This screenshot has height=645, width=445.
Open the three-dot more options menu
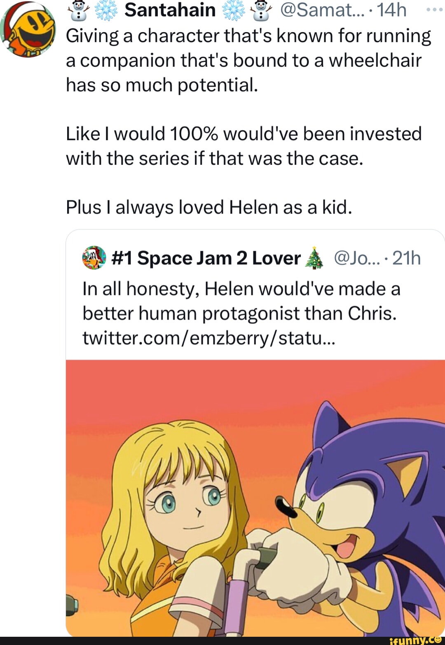coord(434,9)
